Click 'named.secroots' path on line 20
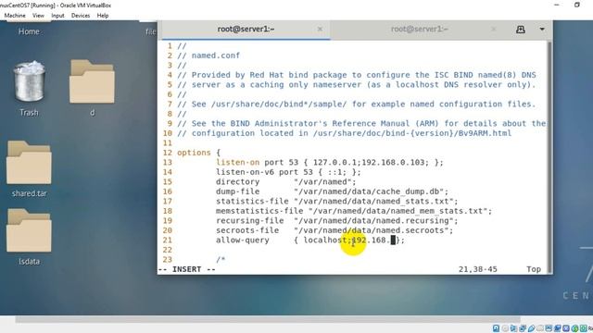Image resolution: width=593 pixels, height=333 pixels. pos(410,230)
